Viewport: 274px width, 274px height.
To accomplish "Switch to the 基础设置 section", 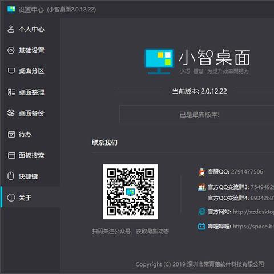I will pos(30,50).
